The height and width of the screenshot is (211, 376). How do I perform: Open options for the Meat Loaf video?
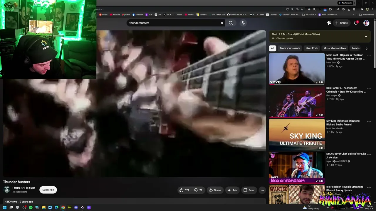point(369,56)
